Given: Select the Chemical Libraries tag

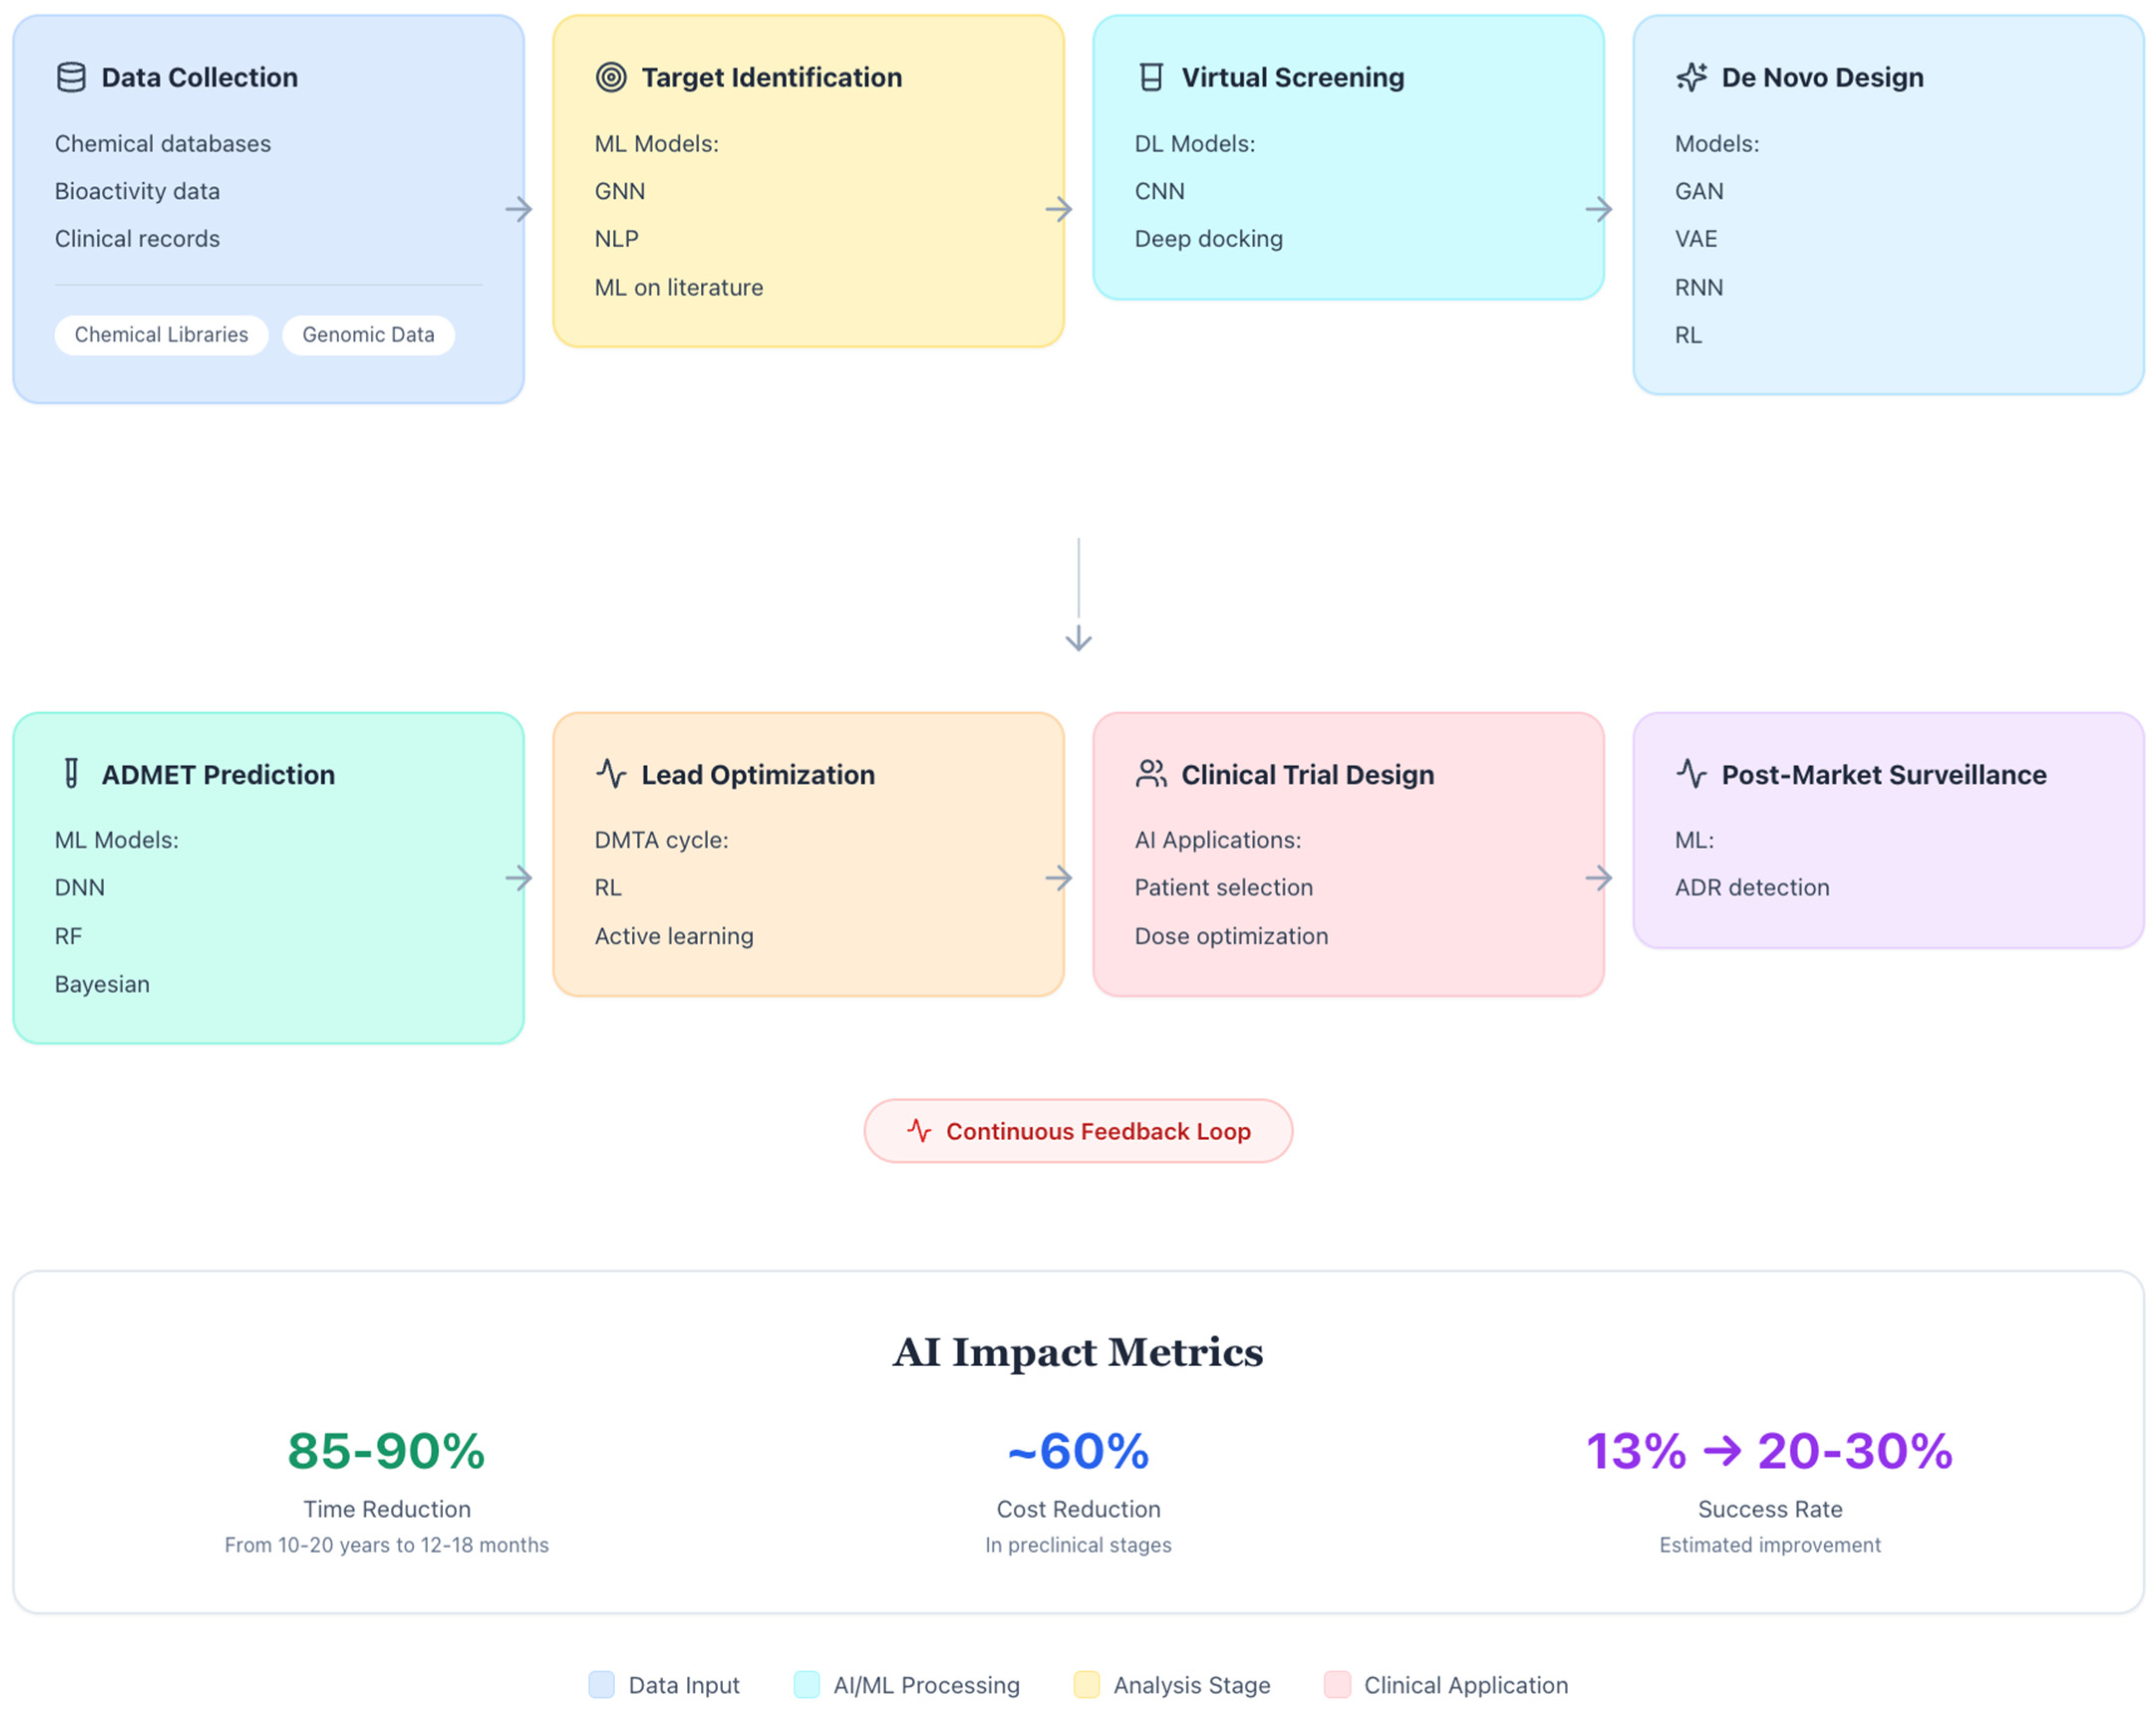Looking at the screenshot, I should tap(161, 335).
